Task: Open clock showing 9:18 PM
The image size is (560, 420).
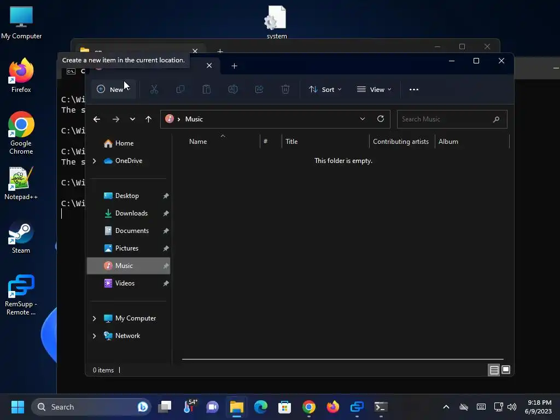Action: (538, 407)
